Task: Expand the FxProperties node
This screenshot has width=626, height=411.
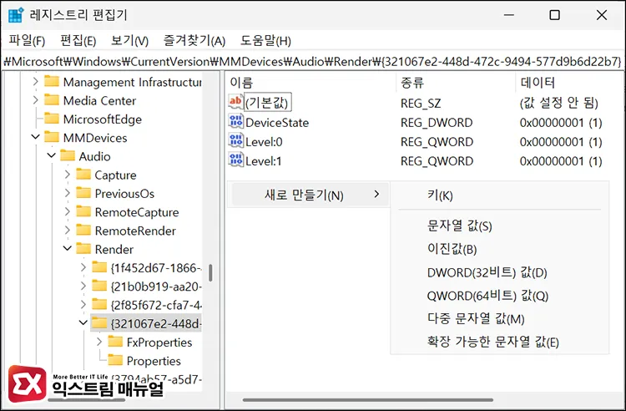Action: (x=99, y=342)
